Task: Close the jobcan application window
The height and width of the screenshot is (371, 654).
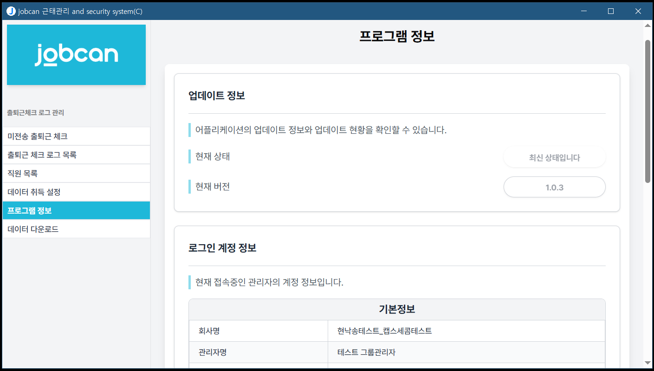Action: (638, 11)
